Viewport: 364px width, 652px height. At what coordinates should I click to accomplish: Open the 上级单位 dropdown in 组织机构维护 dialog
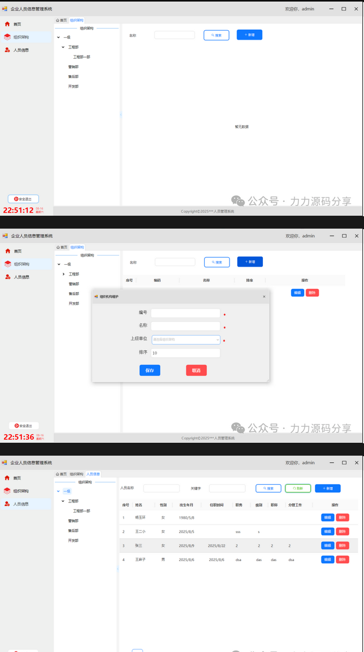click(185, 339)
